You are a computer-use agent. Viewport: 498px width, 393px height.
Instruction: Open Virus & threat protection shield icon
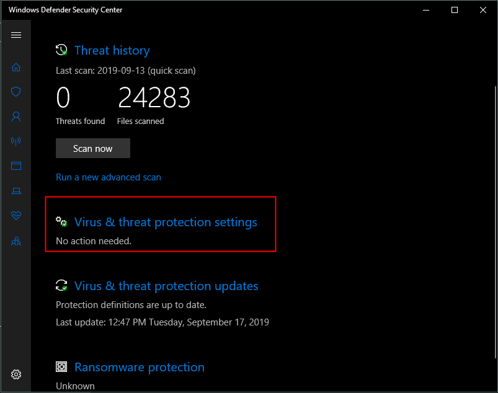[16, 92]
